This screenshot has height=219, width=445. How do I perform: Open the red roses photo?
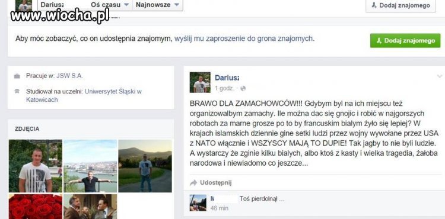click(36, 207)
